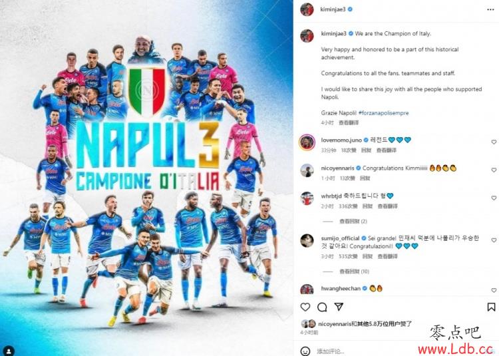
Task: Open the hwangheechan profile link
Action: pos(341,289)
